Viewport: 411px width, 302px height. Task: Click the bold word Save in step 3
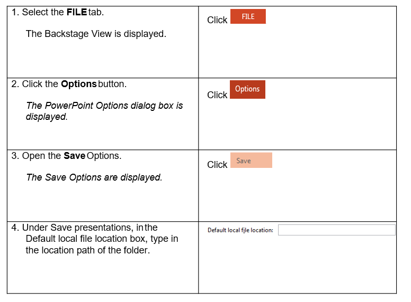pyautogui.click(x=74, y=156)
